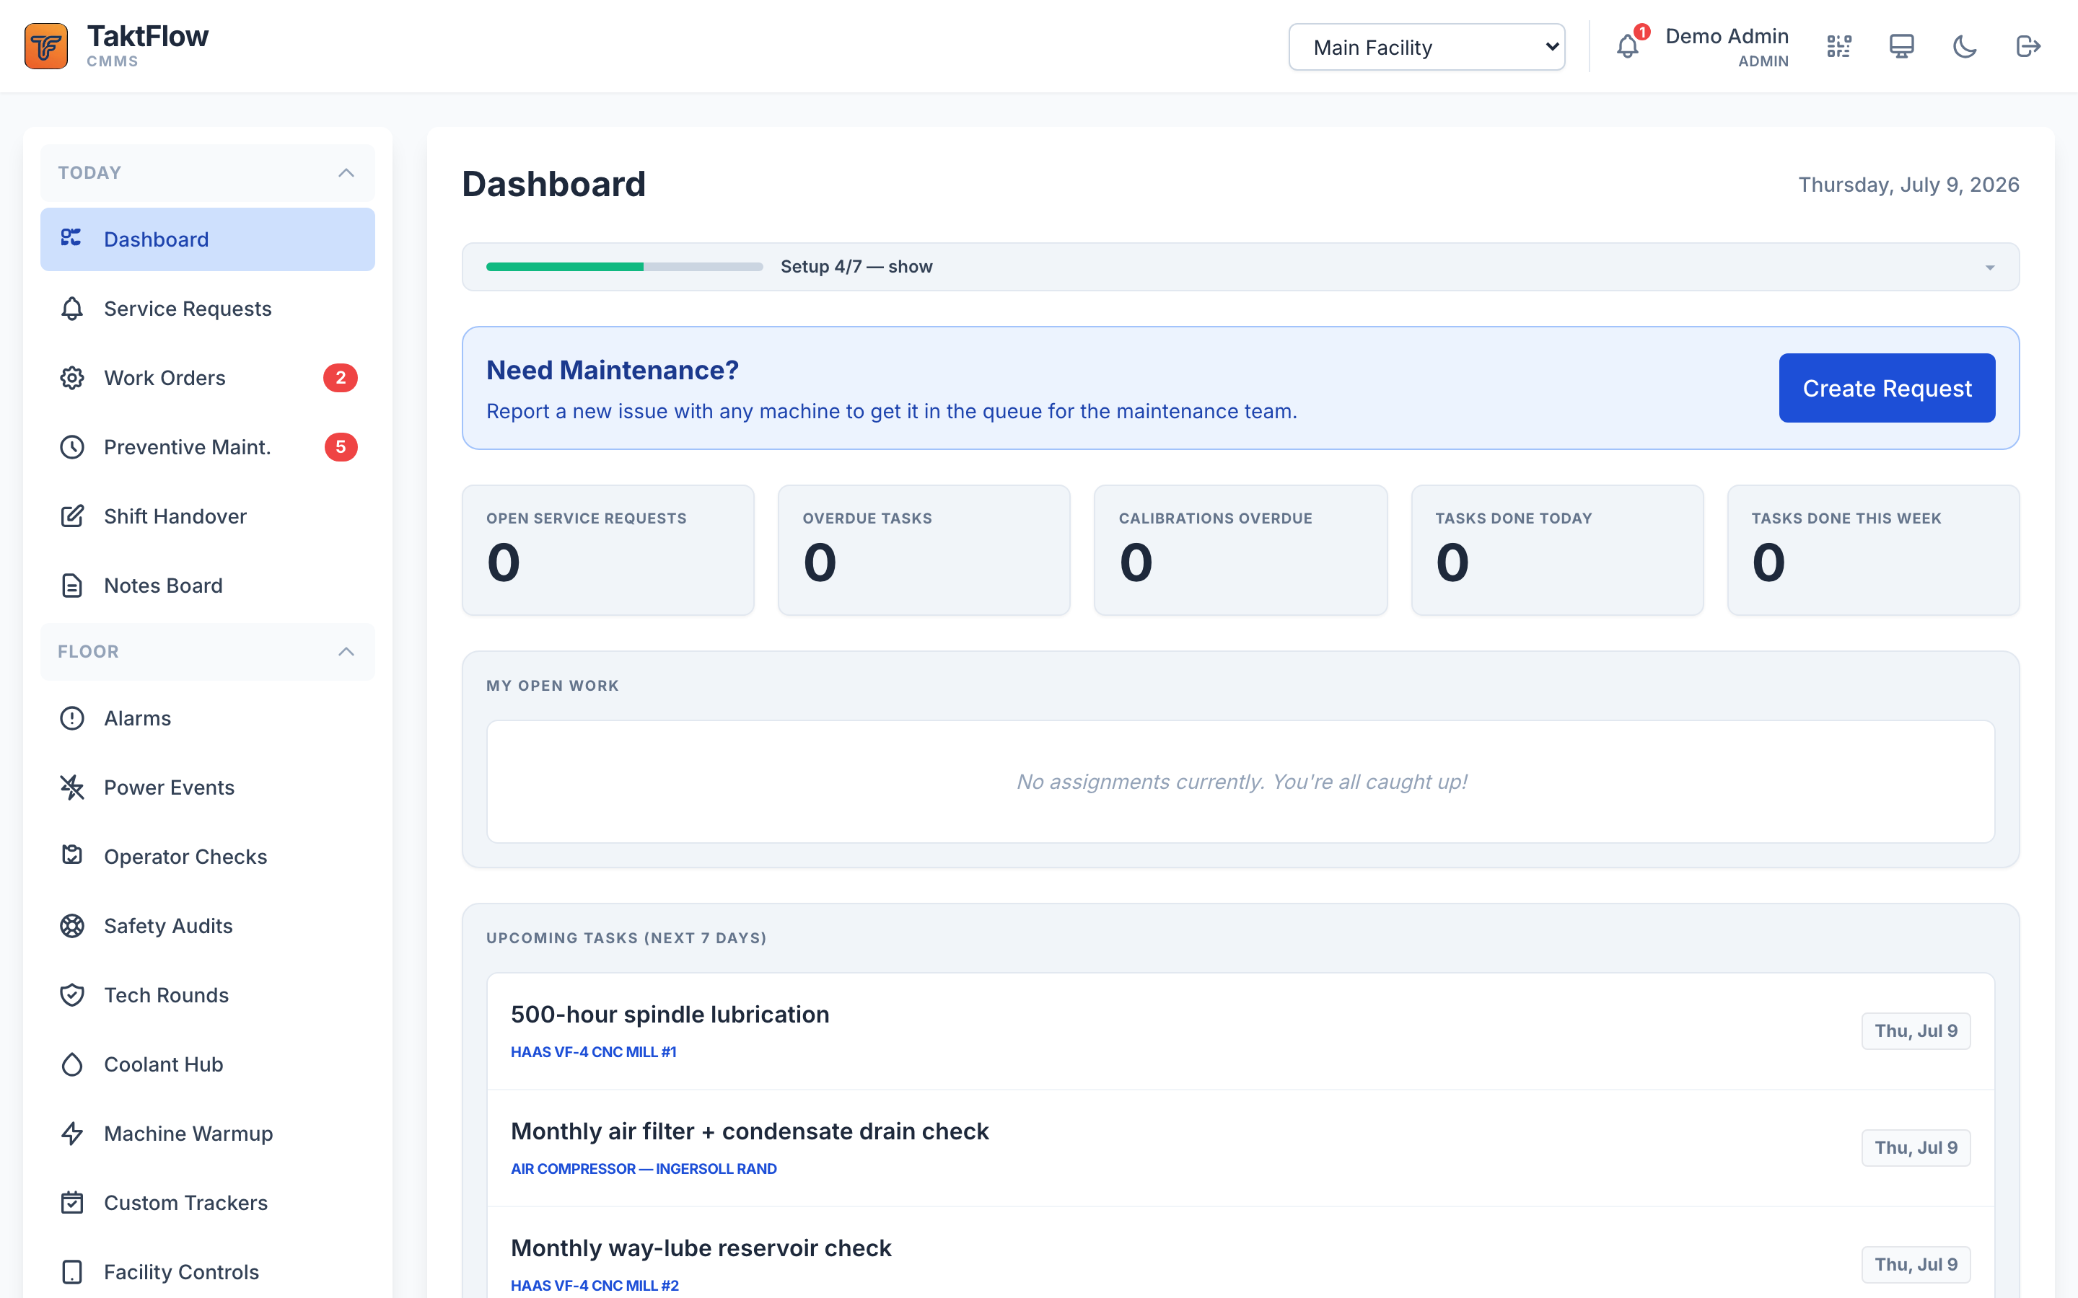Open the QR code scanner icon

point(1838,46)
